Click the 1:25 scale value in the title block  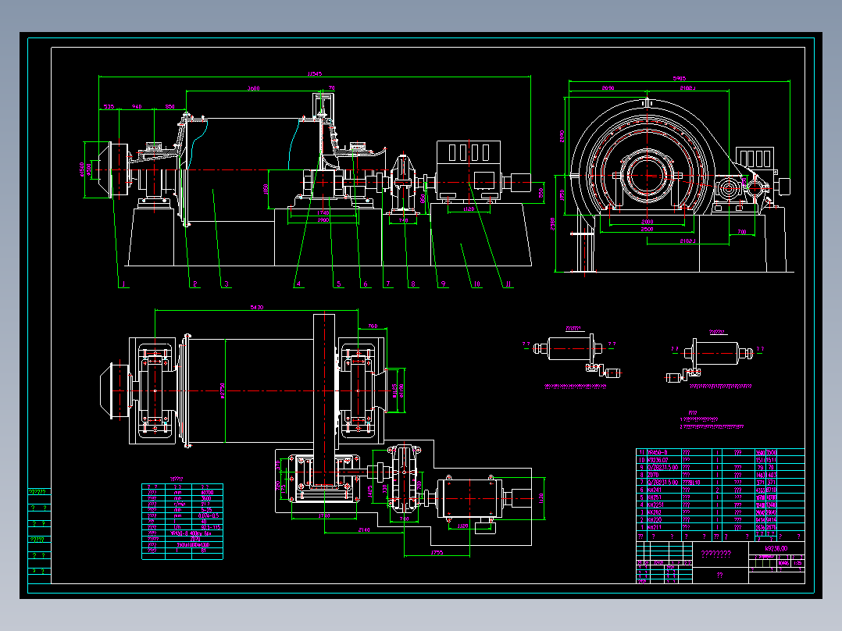tap(798, 563)
